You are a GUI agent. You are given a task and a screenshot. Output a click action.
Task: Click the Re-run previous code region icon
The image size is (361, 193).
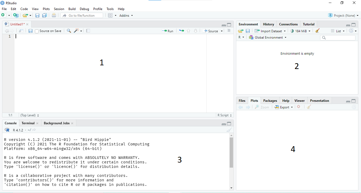point(181,31)
